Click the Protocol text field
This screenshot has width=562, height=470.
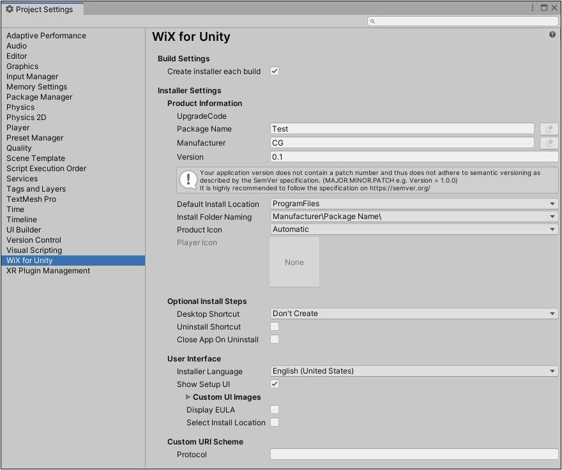[x=414, y=454]
